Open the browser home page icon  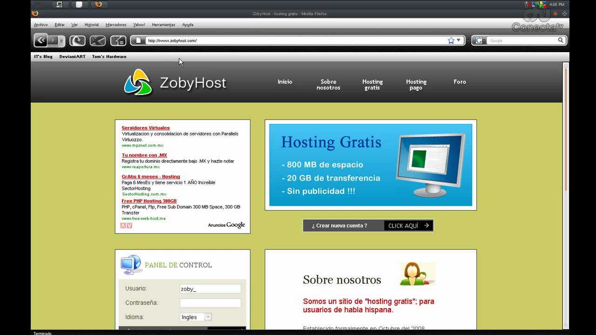pyautogui.click(x=118, y=40)
